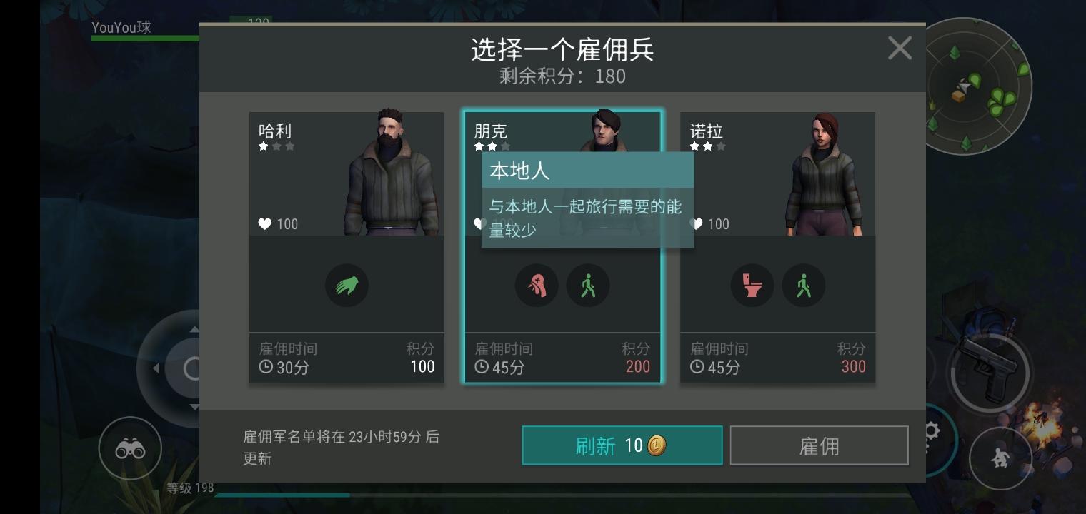Screen dimensions: 1086x514
Task: Tap the 本地人 tooltip title
Action: [519, 171]
